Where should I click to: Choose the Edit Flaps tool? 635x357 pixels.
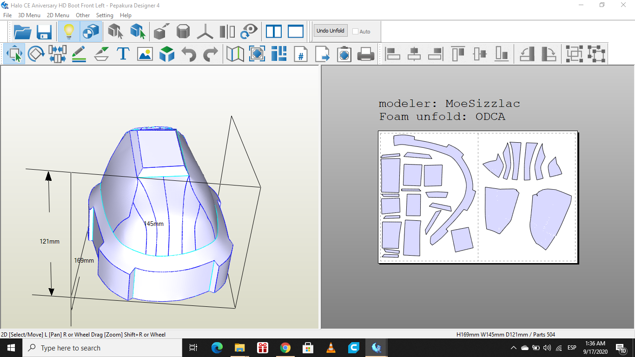tap(101, 54)
